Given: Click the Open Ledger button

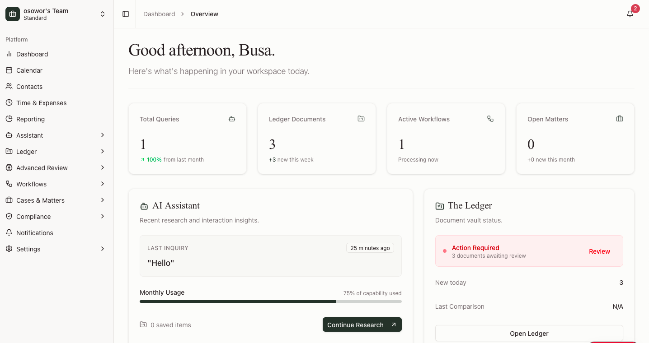Looking at the screenshot, I should pos(529,333).
